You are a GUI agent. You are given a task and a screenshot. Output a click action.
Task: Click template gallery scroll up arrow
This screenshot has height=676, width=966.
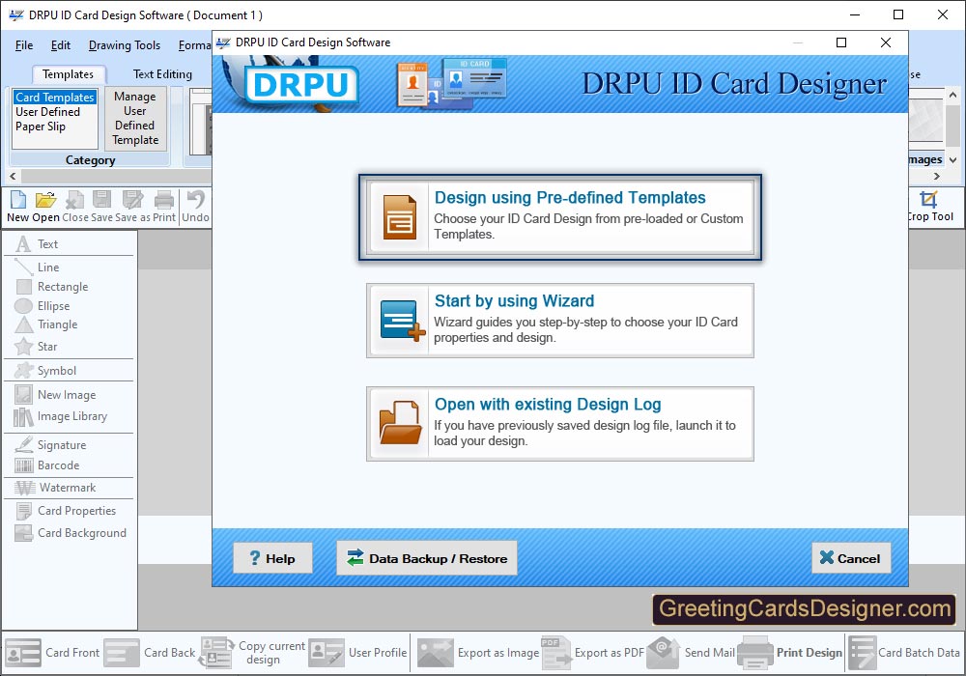952,95
